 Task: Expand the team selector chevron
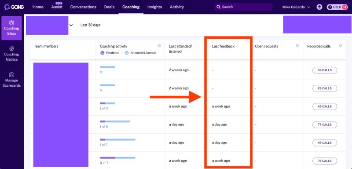click(x=71, y=25)
